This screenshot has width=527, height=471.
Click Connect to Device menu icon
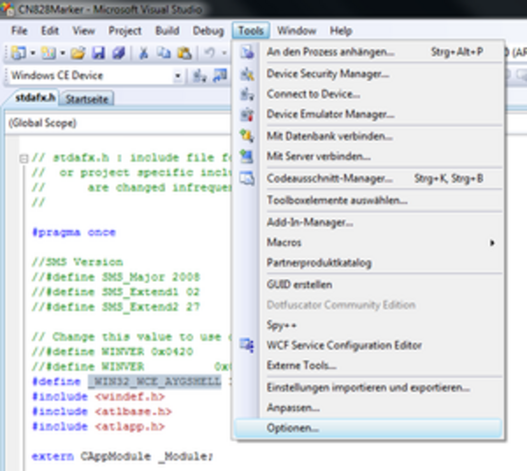247,94
